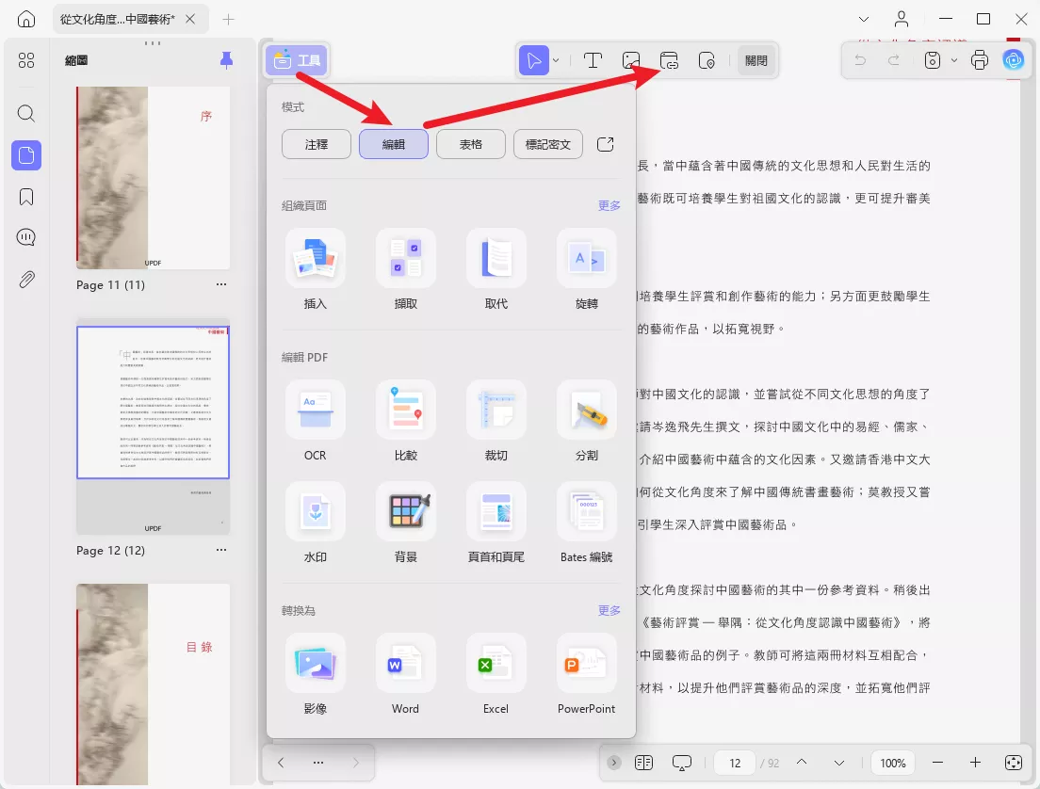Open the Bates 編號 tool
The height and width of the screenshot is (789, 1040).
[586, 523]
